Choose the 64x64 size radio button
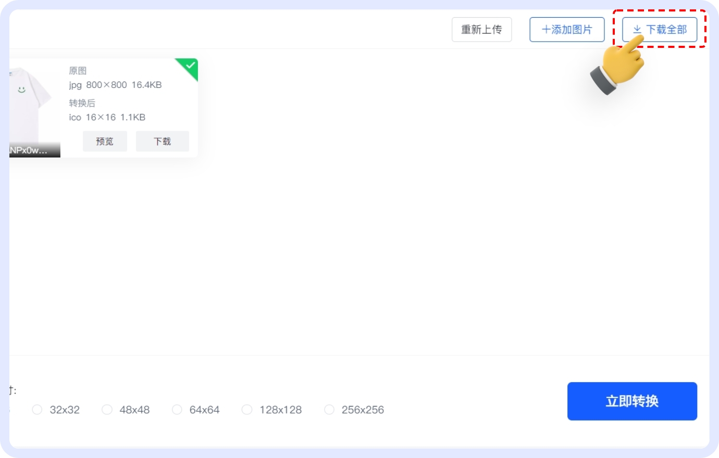 177,410
